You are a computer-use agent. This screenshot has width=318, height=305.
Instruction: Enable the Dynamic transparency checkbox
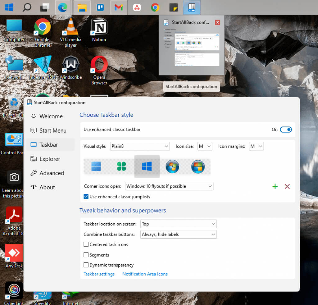[x=86, y=265]
